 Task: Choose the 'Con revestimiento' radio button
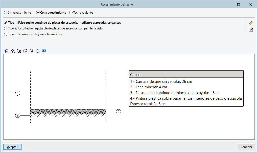[38, 12]
